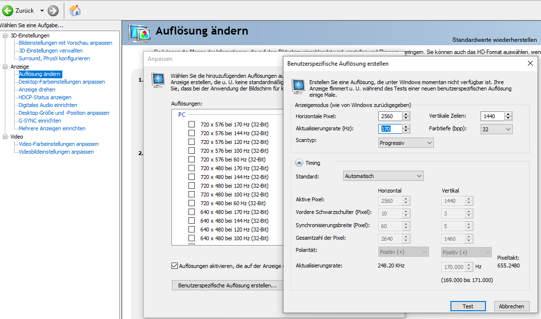Check 640 x 480 bei 170 Hz
541x319 pixels.
[192, 212]
